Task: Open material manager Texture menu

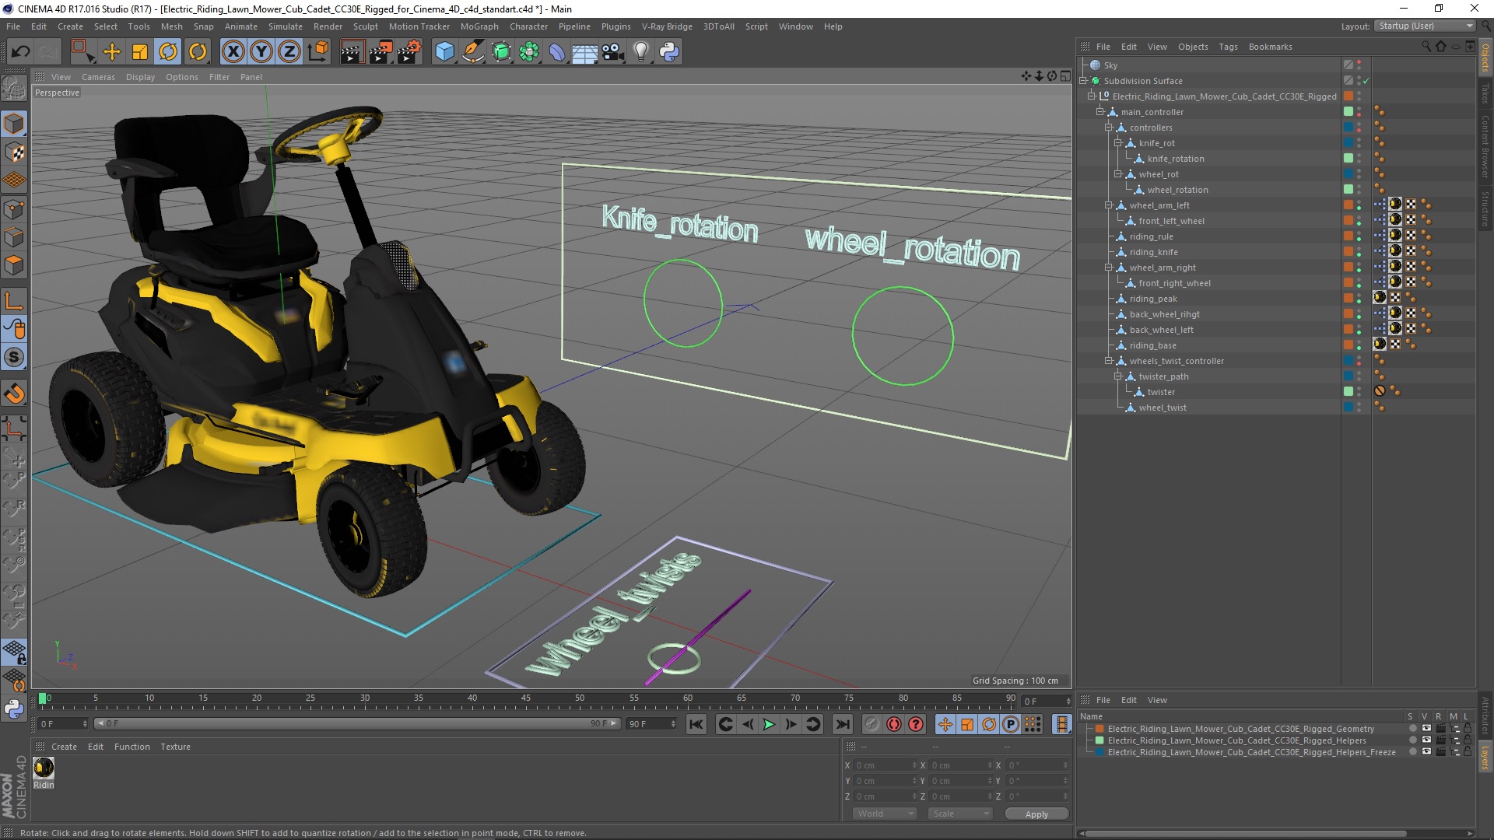Action: point(175,747)
